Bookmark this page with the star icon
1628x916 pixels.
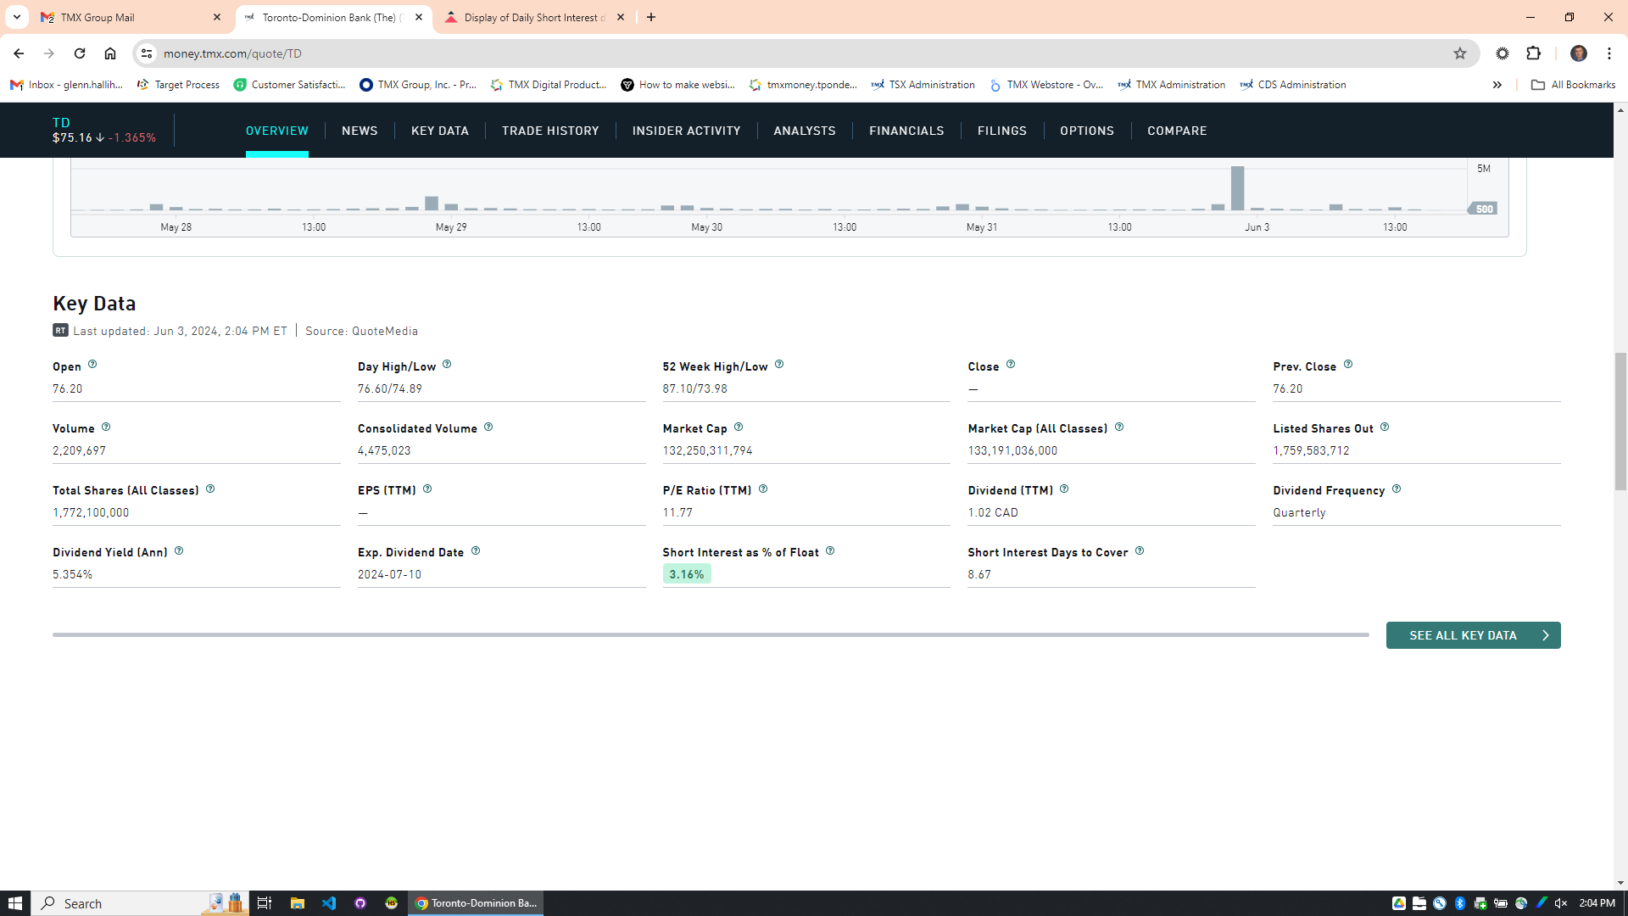click(1460, 53)
